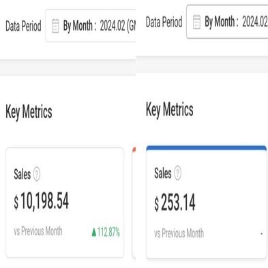This screenshot has width=268, height=268.
Task: Select the $10,198.54 Sales card
Action: [x=65, y=203]
